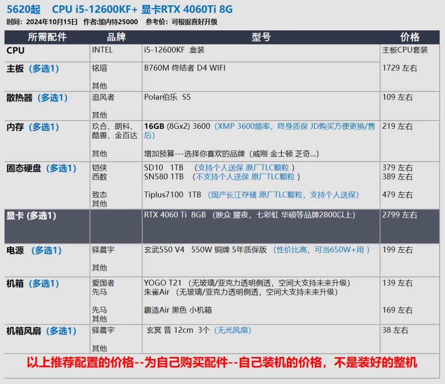Click the '品牌' column header
Viewport: 445px width, 384px height.
[116, 37]
